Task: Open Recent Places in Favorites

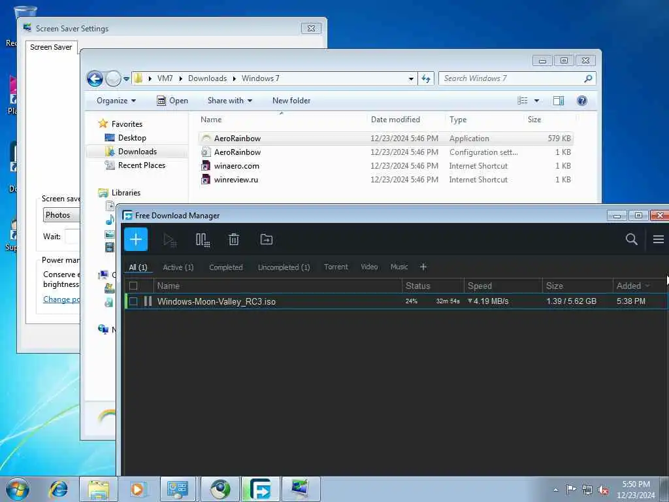Action: (x=141, y=165)
